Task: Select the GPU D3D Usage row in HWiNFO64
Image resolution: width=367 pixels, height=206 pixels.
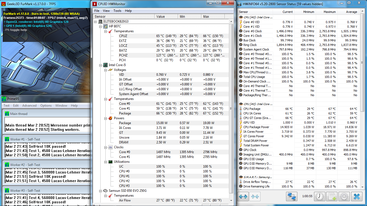Action: [x=298, y=159]
